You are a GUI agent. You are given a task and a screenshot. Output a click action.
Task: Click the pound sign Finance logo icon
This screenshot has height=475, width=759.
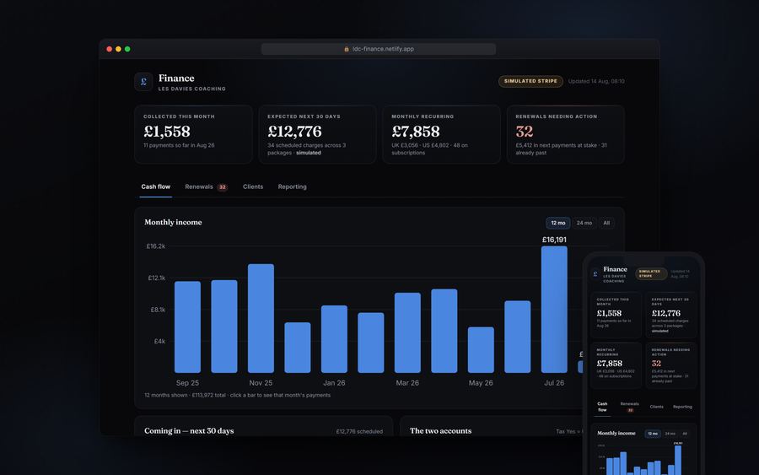tap(143, 82)
